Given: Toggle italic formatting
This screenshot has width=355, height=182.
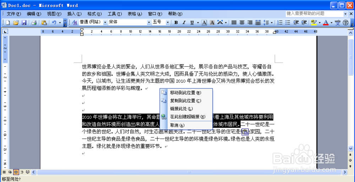Looking at the screenshot, I should 184,23.
